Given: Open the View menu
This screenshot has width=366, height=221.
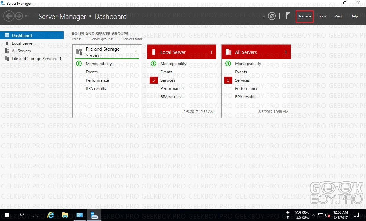Looking at the screenshot, I should [338, 16].
